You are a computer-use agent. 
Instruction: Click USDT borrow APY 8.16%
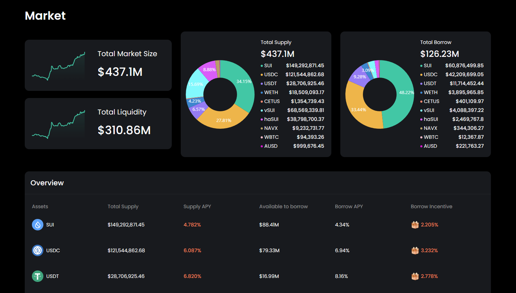[341, 276]
